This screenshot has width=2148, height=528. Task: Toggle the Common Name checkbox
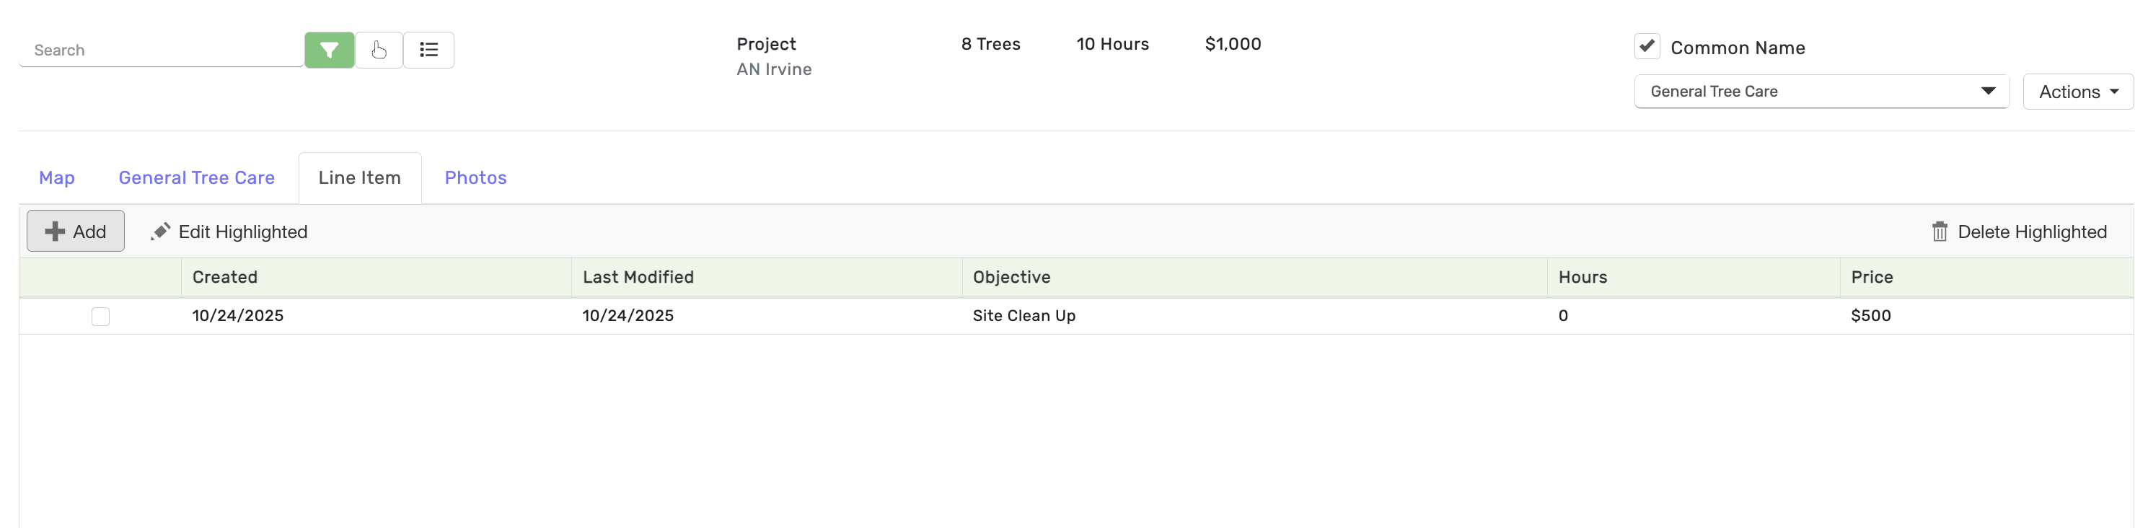pos(1647,47)
